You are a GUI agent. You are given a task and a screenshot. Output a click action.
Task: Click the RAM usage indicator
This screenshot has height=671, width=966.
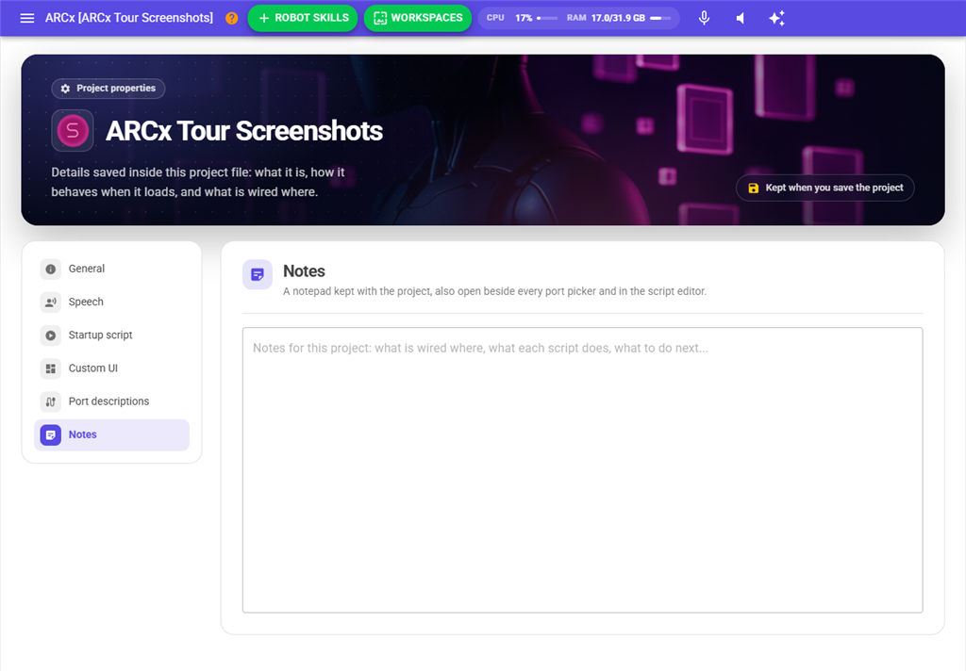tap(619, 18)
